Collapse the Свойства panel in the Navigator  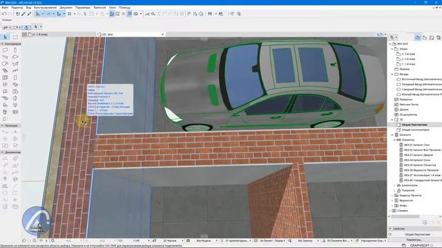(x=390, y=229)
